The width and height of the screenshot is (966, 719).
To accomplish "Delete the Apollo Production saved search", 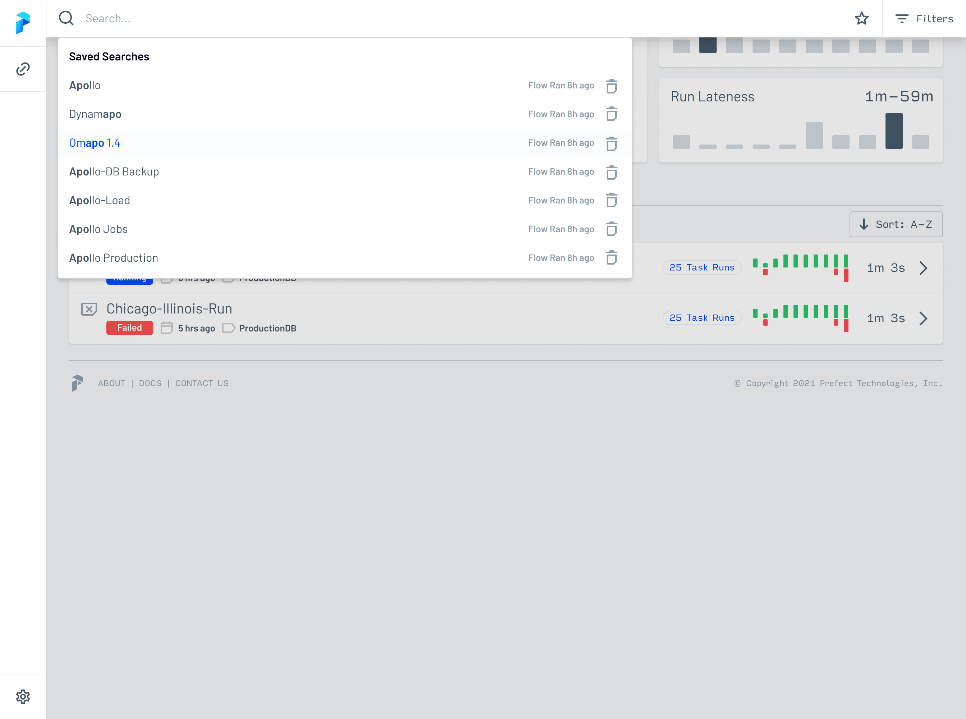I will tap(611, 258).
